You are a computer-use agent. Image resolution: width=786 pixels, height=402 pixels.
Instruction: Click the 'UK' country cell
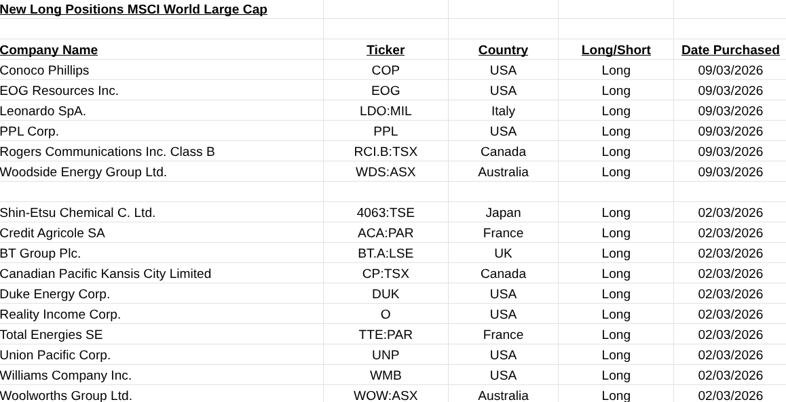[503, 254]
